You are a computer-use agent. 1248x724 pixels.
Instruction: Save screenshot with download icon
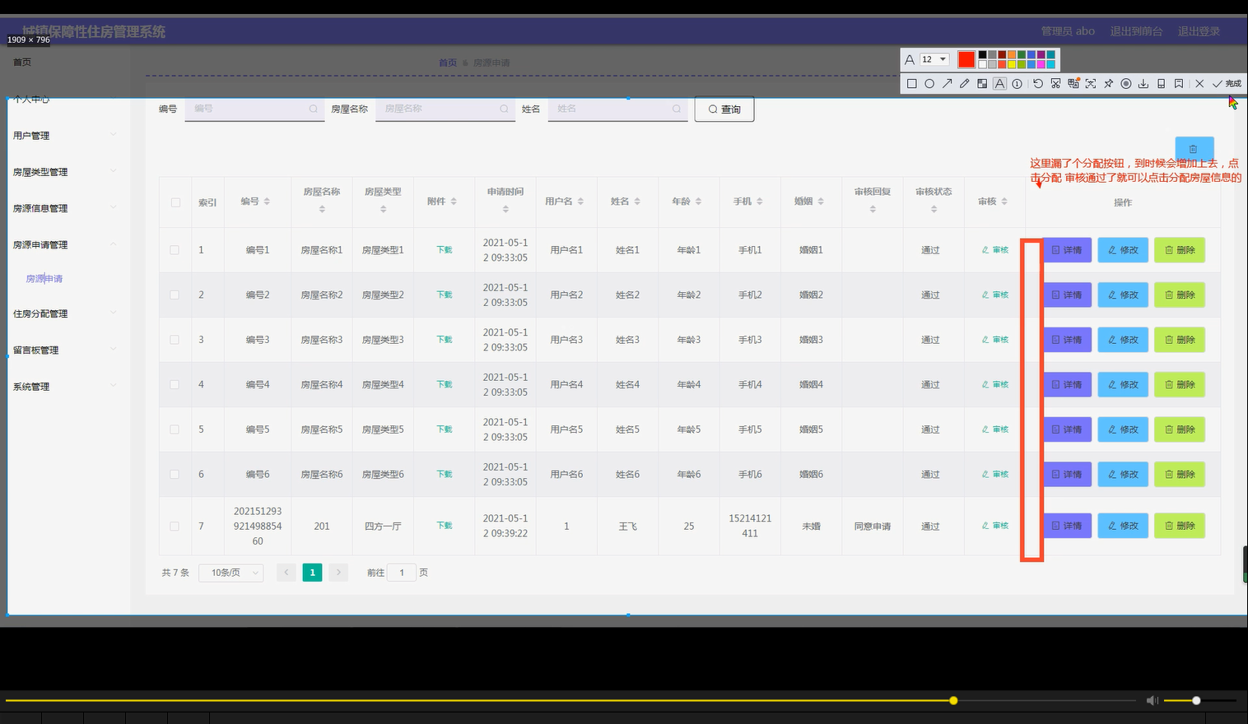point(1143,84)
